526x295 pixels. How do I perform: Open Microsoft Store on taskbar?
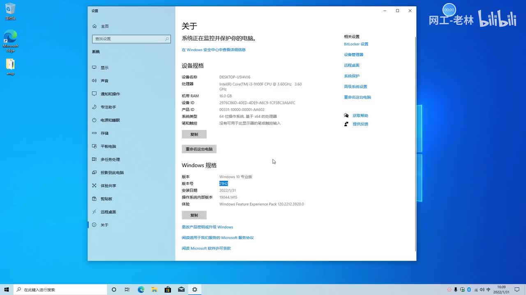click(x=168, y=290)
